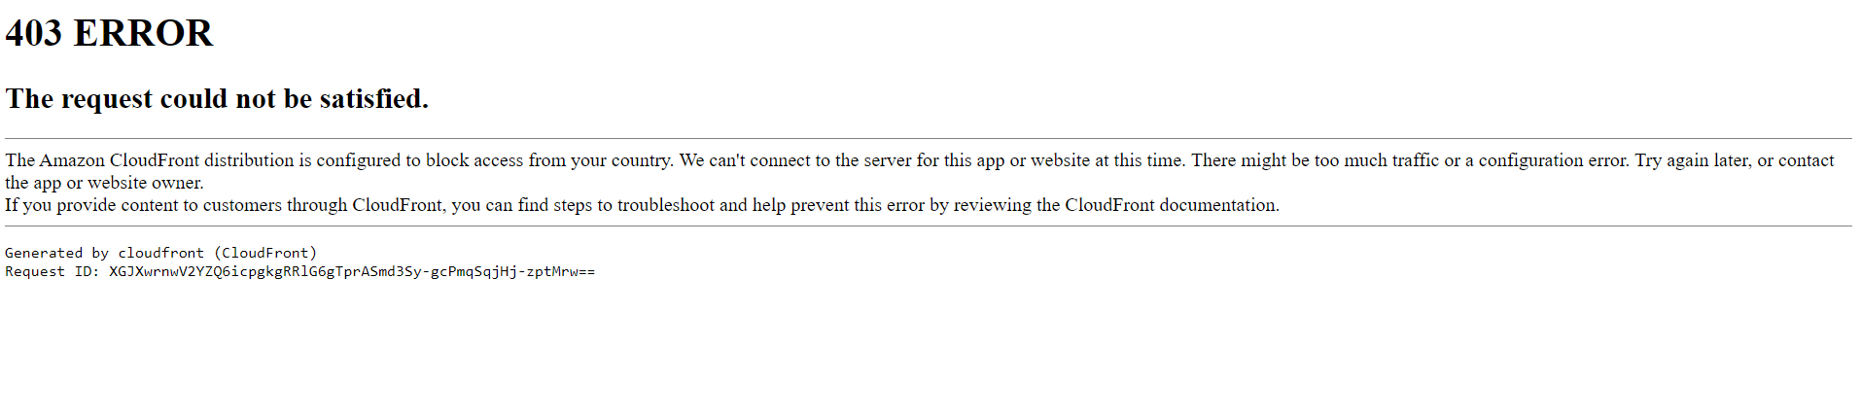The image size is (1861, 418).
Task: Click the 'Amazon CloudFront distribution' text
Action: click(x=166, y=160)
